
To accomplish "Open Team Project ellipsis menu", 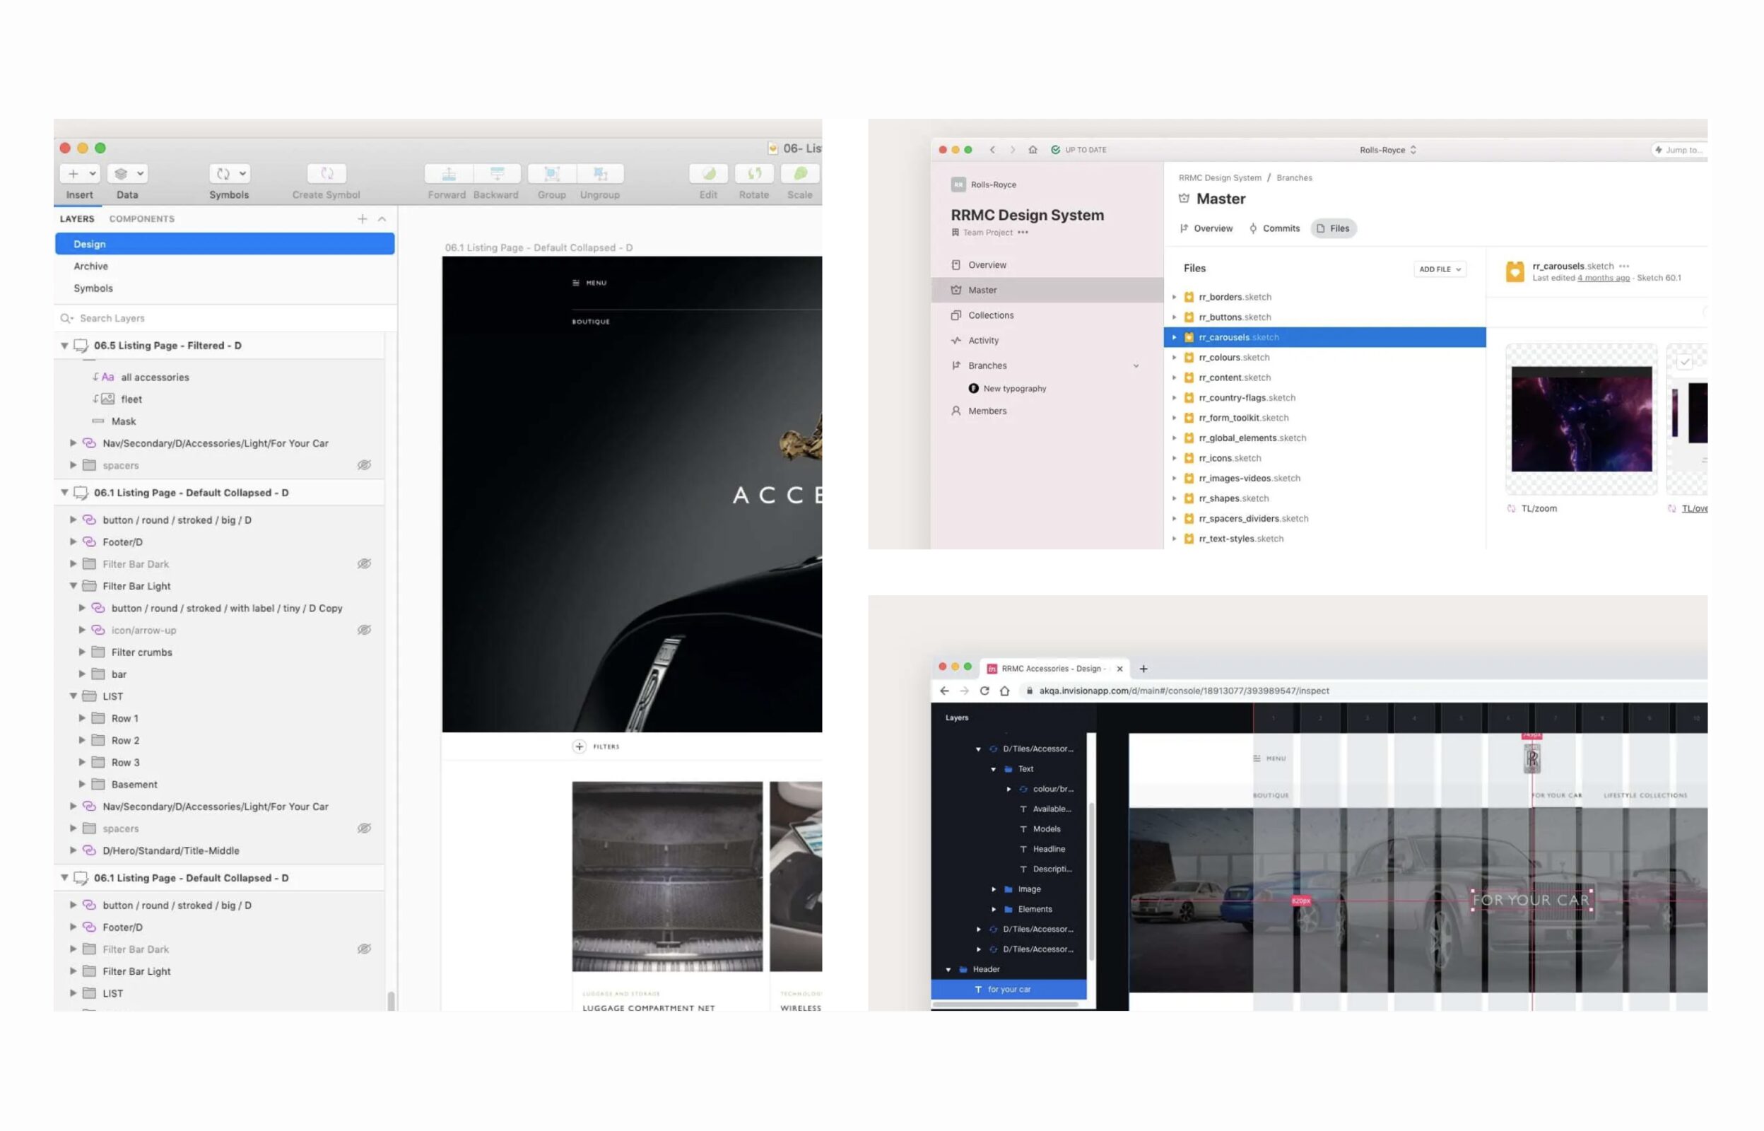I will pyautogui.click(x=1023, y=232).
